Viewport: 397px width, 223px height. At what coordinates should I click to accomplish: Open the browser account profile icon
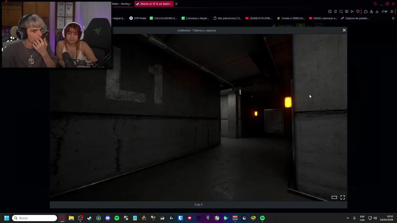tap(371, 11)
